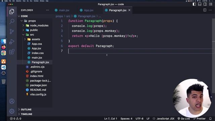215x121 pixels.
Task: Start Go Live server
Action: click(x=184, y=119)
